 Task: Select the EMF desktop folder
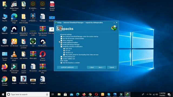(x=24, y=5)
